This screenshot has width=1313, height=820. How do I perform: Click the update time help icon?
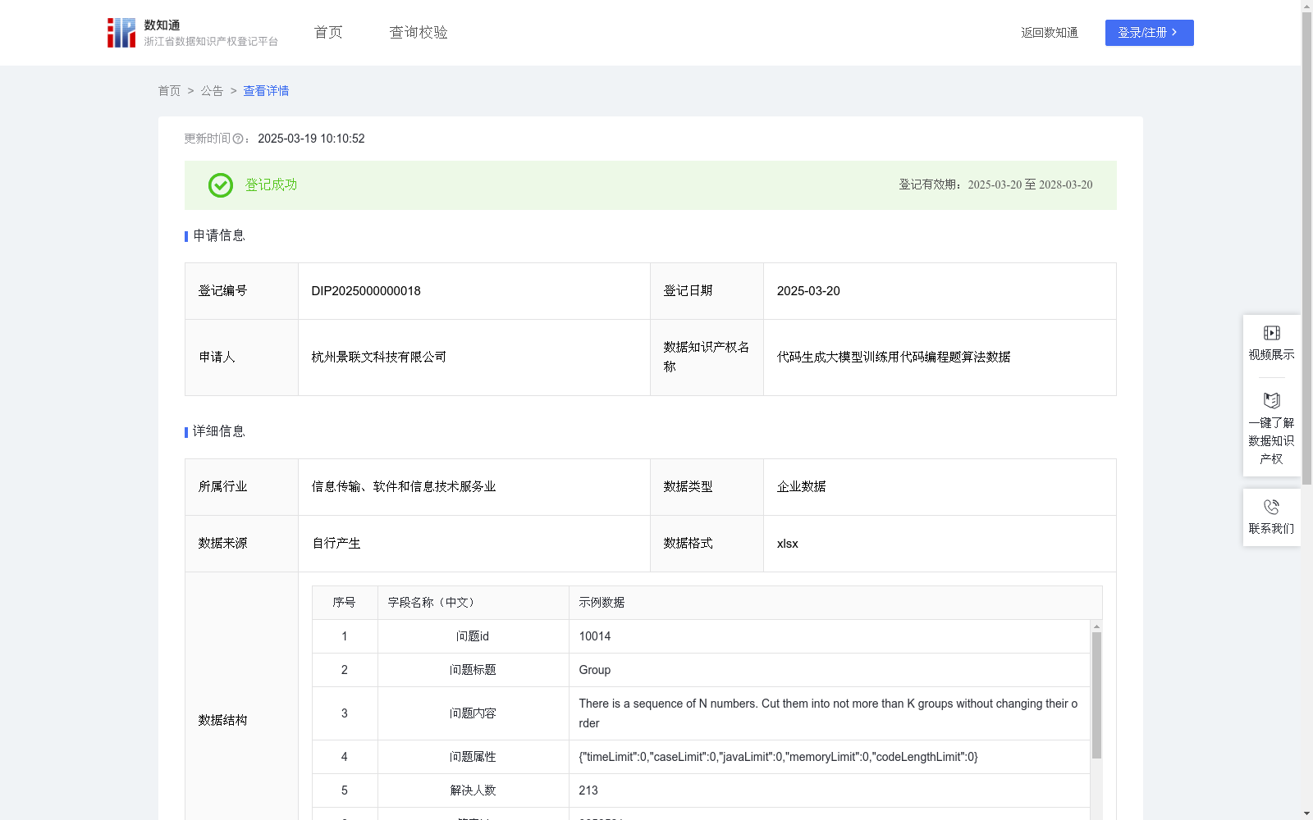(x=238, y=139)
